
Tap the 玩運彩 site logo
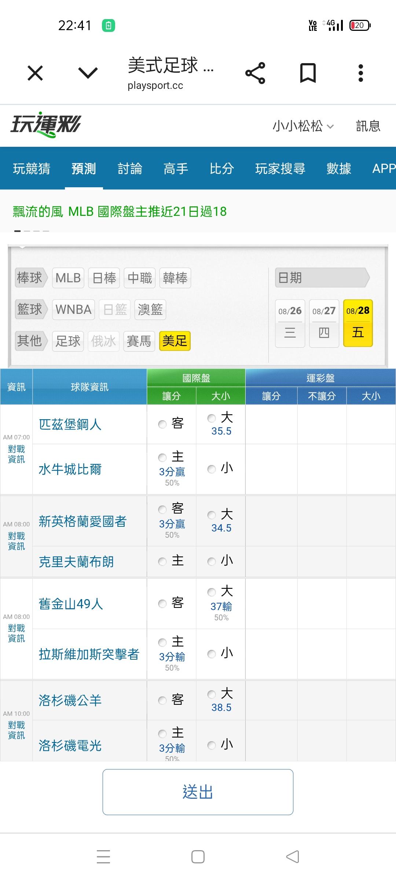tap(45, 125)
